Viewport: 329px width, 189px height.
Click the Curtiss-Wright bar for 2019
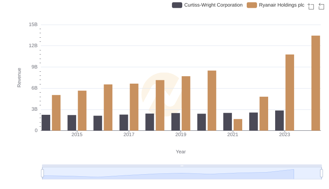coord(176,122)
